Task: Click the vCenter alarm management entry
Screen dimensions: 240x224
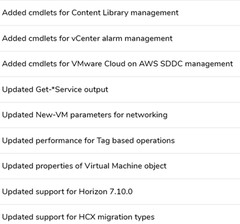Action: (120, 38)
